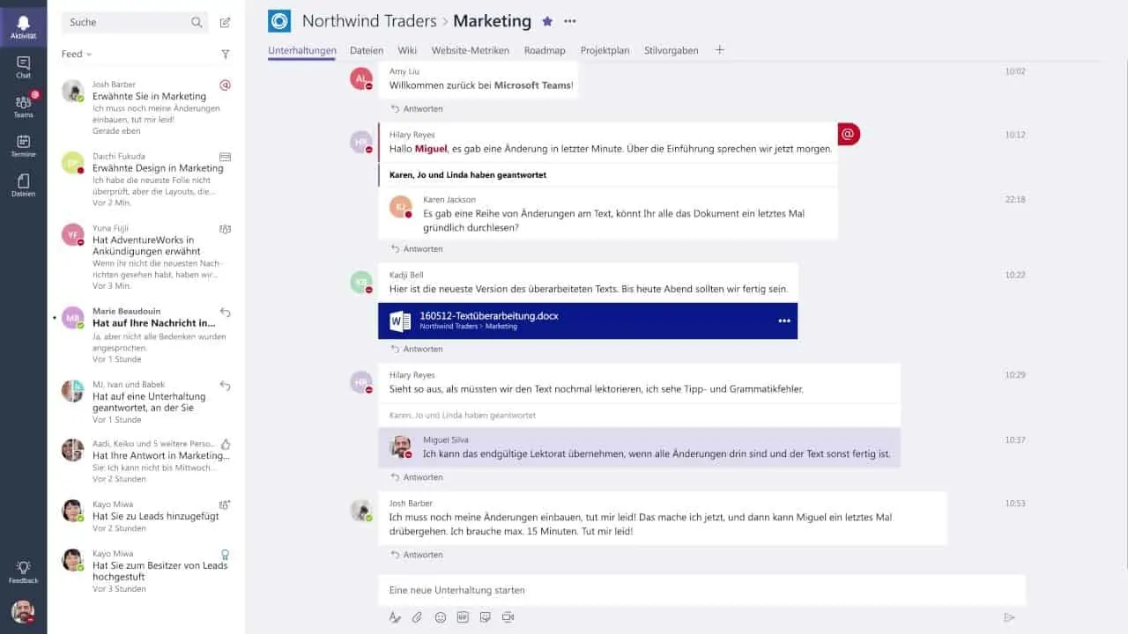Open the Aktivität feed in the left rail
1128x634 pixels.
23,24
